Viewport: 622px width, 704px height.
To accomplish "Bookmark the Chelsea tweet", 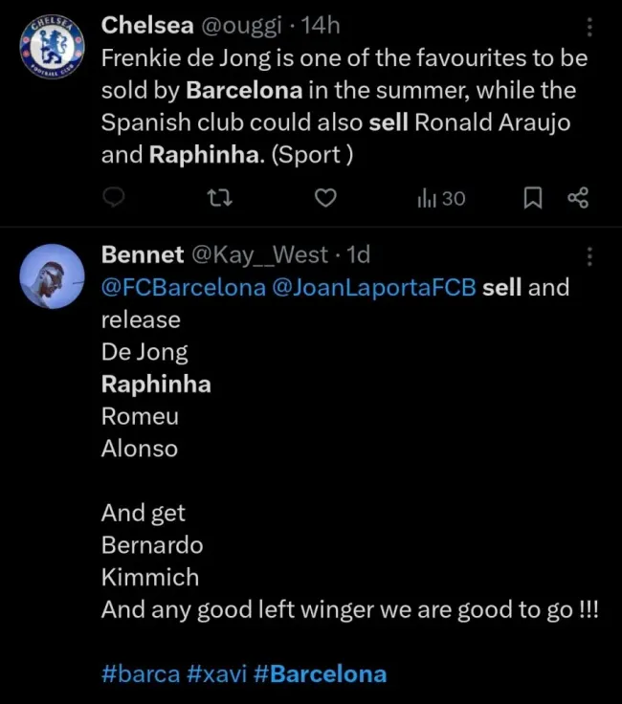I will pos(534,198).
